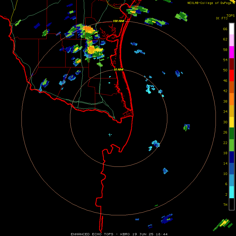Image resolution: width=236 pixels, height=236 pixels.
Task: Click the white 66 kft legend swatch
Action: click(x=232, y=29)
